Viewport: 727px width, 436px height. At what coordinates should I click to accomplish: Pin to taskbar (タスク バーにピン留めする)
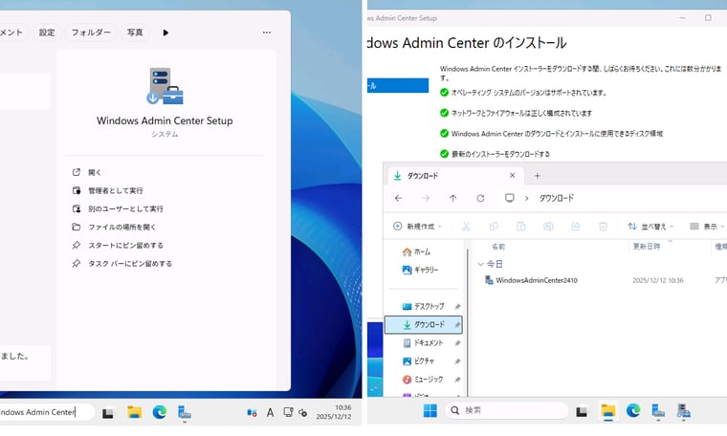pyautogui.click(x=121, y=264)
